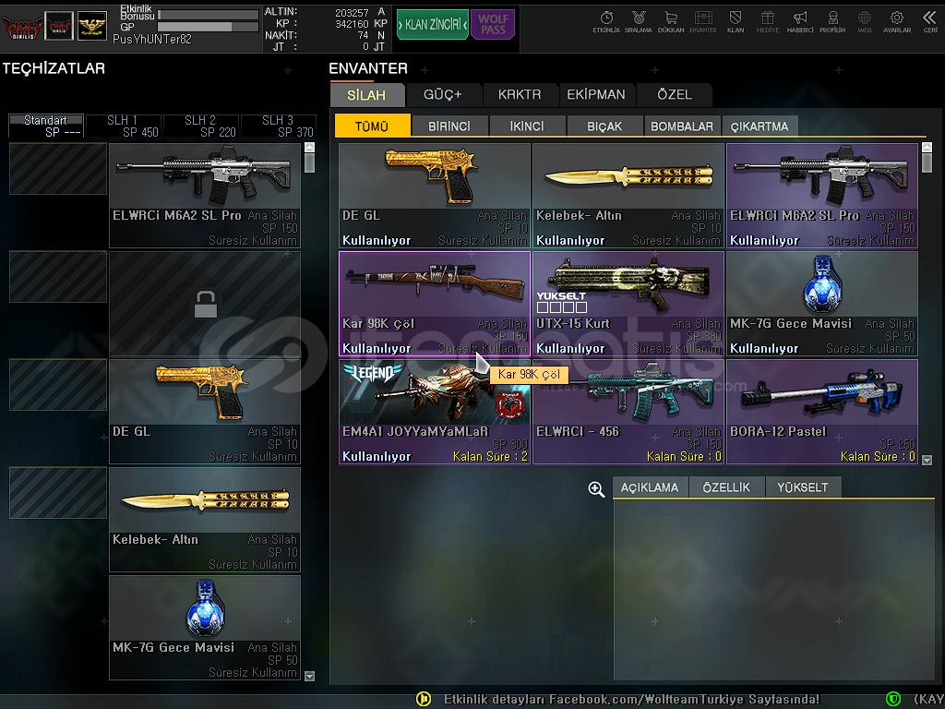Viewport: 945px width, 709px height.
Task: Open the Sıralama ranking icon
Action: (x=639, y=22)
